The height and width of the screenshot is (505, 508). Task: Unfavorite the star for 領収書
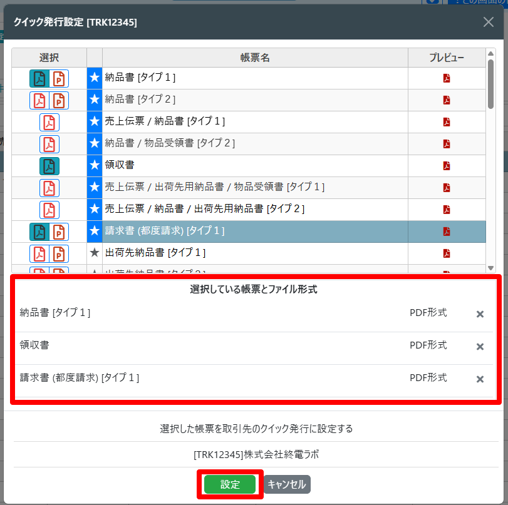[95, 165]
